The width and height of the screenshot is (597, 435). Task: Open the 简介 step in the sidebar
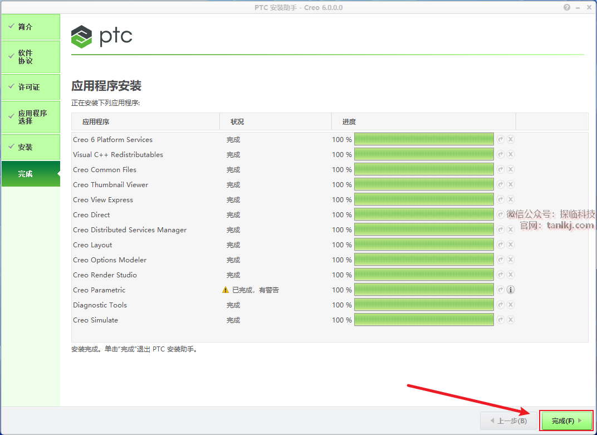tap(31, 27)
